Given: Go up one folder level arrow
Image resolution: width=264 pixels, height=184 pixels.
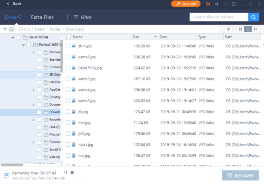Looking at the screenshot, I should tap(5, 29).
